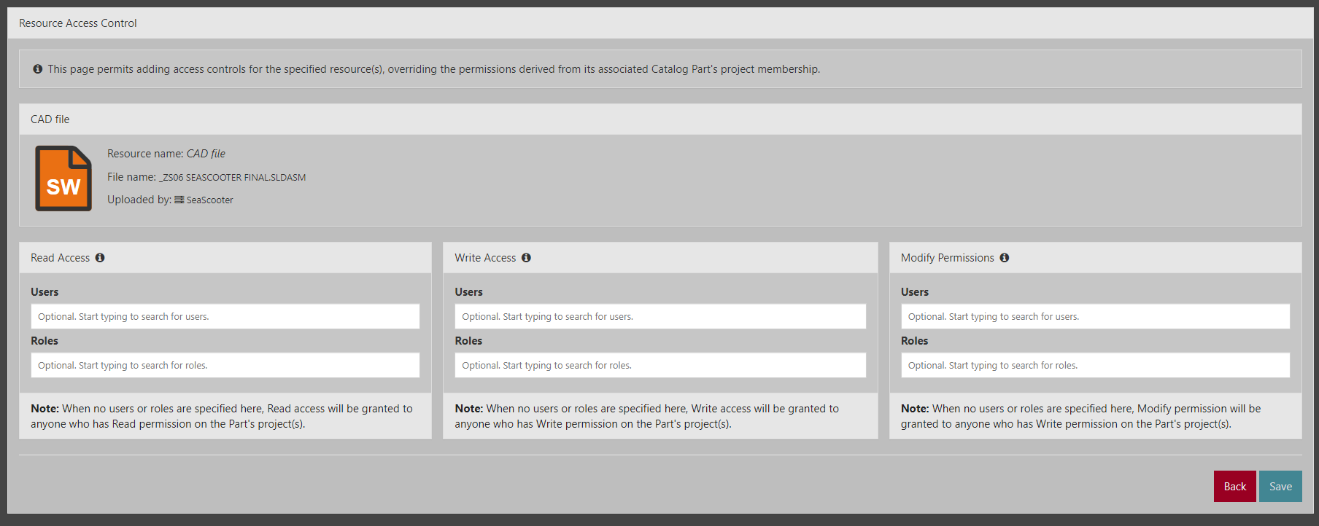Click the Resource Access Control header
The height and width of the screenshot is (526, 1319).
(x=78, y=23)
